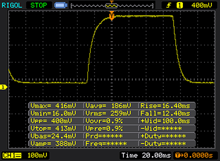Click the Vmin=16.0mV measurement
Image resolution: width=220 pixels, height=161 pixels.
(53, 113)
